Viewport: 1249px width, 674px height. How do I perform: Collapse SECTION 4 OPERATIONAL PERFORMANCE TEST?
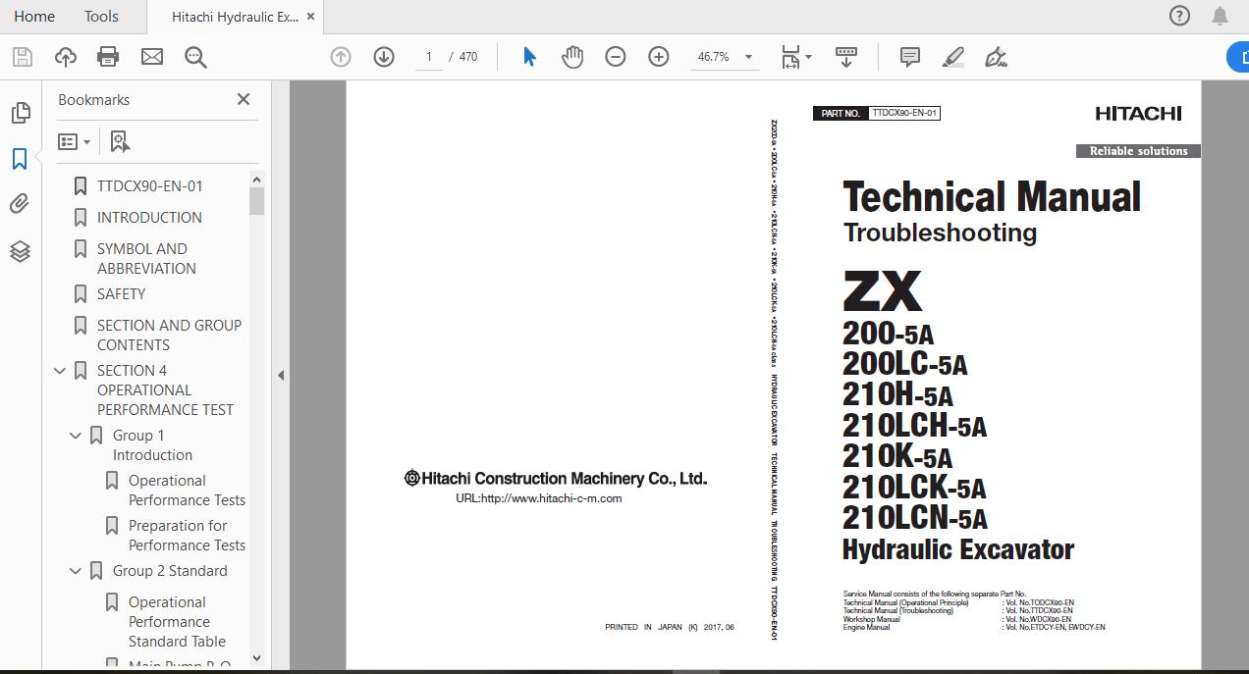click(x=60, y=371)
